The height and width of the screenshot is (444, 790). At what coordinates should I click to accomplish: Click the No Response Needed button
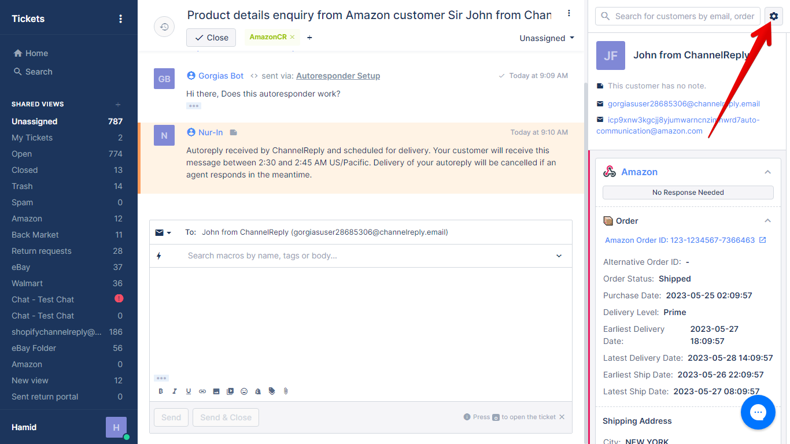pyautogui.click(x=688, y=193)
